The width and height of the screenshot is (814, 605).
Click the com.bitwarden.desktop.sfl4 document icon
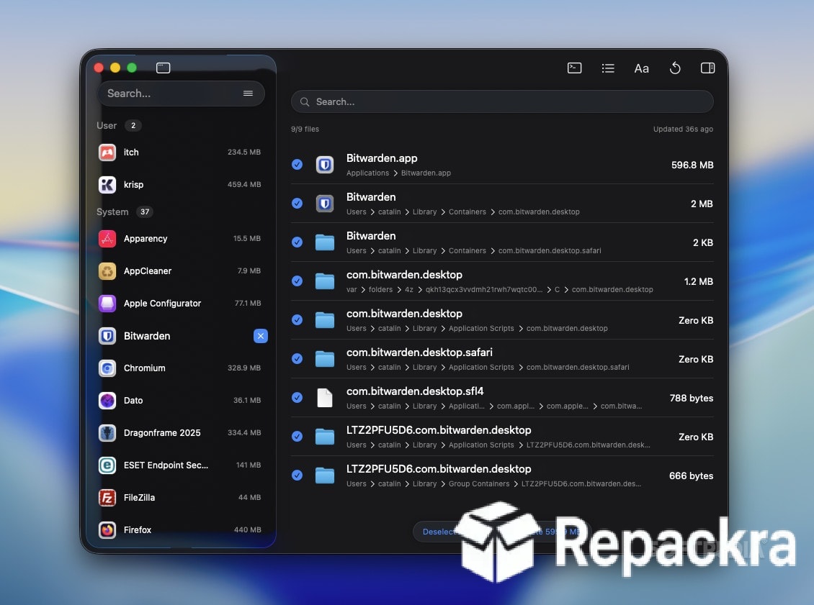point(325,398)
